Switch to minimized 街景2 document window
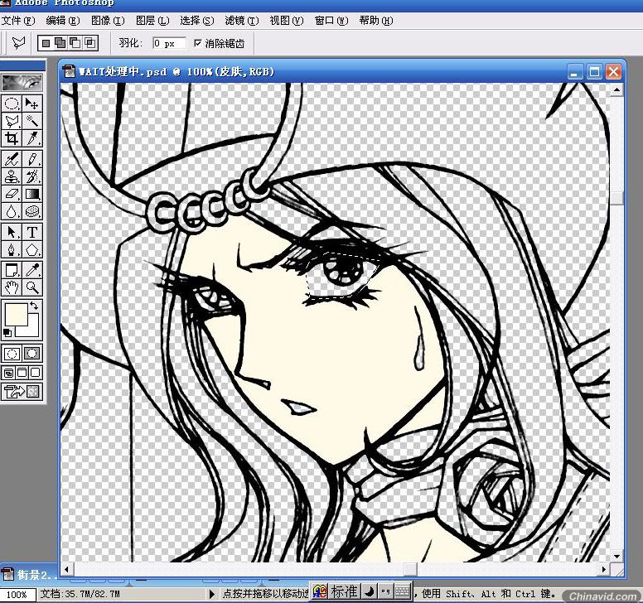Screen dimensions: 643x603 point(27,575)
